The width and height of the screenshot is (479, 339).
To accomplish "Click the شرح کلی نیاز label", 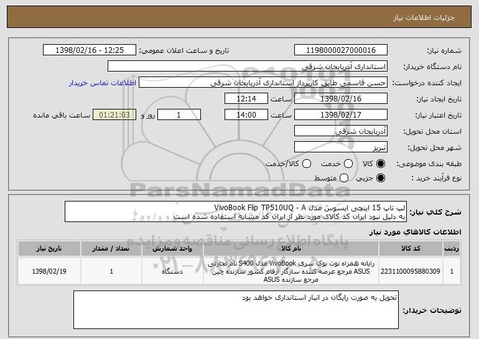I will (x=435, y=212).
